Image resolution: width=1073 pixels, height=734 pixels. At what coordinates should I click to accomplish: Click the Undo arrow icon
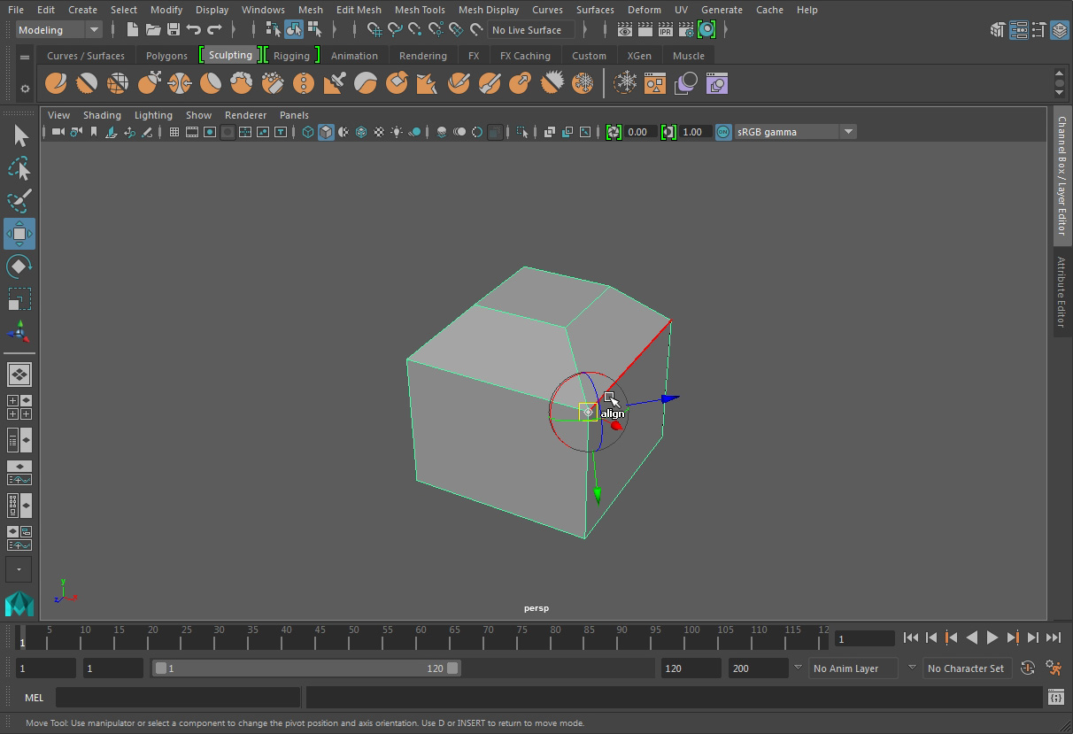194,30
